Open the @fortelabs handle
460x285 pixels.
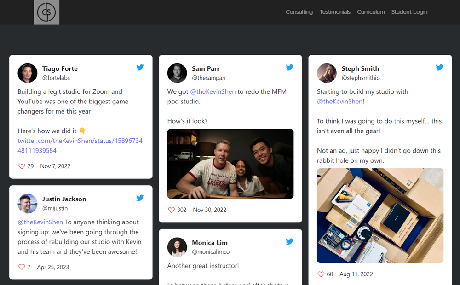[56, 78]
